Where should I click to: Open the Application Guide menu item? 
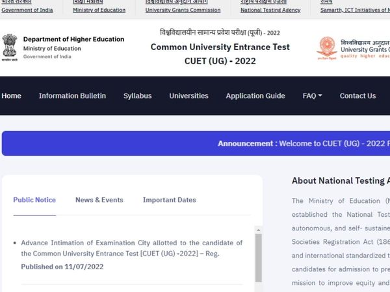pyautogui.click(x=255, y=96)
